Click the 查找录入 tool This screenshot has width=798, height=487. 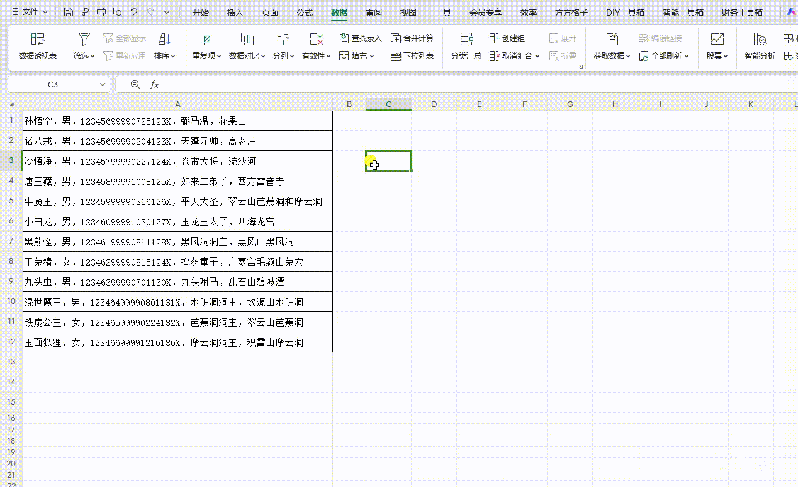coord(360,38)
